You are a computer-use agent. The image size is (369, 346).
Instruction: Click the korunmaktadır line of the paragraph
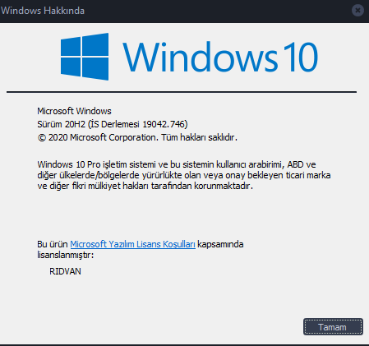click(145, 186)
